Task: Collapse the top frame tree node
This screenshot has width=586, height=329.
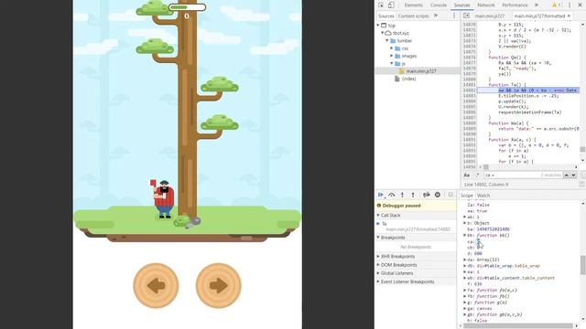Action: (378, 26)
